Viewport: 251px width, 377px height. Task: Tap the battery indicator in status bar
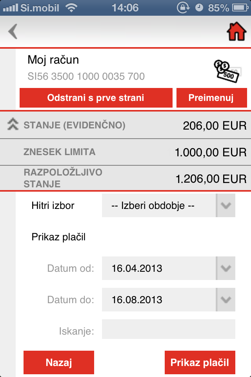[x=240, y=8]
